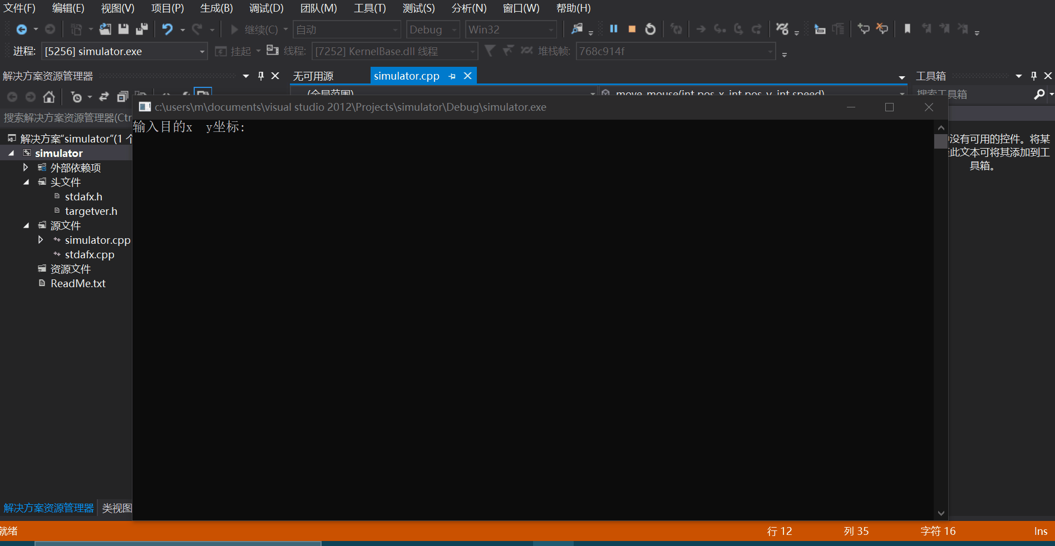Toggle pin on the simulator.cpp tab
Viewport: 1055px width, 546px height.
452,76
